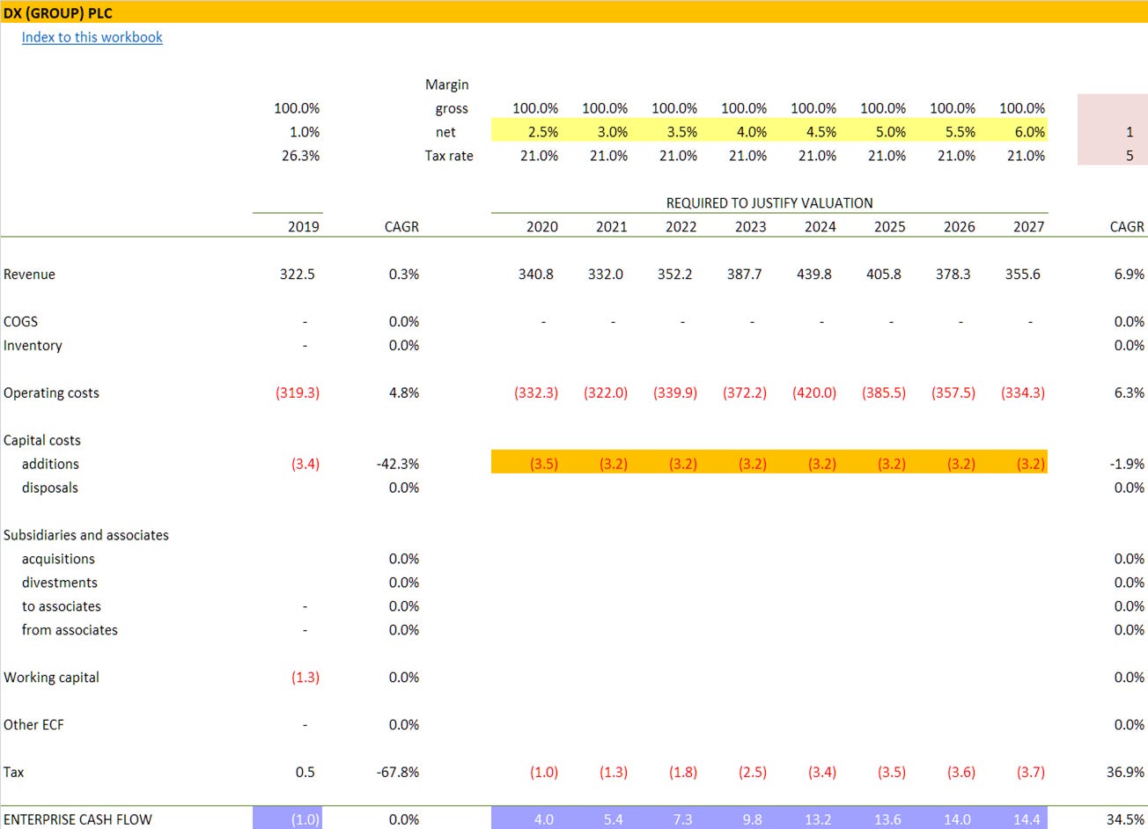Select the 'REQUIRED TO JUSTIFY VALUATION' header
This screenshot has width=1148, height=829.
pyautogui.click(x=769, y=202)
